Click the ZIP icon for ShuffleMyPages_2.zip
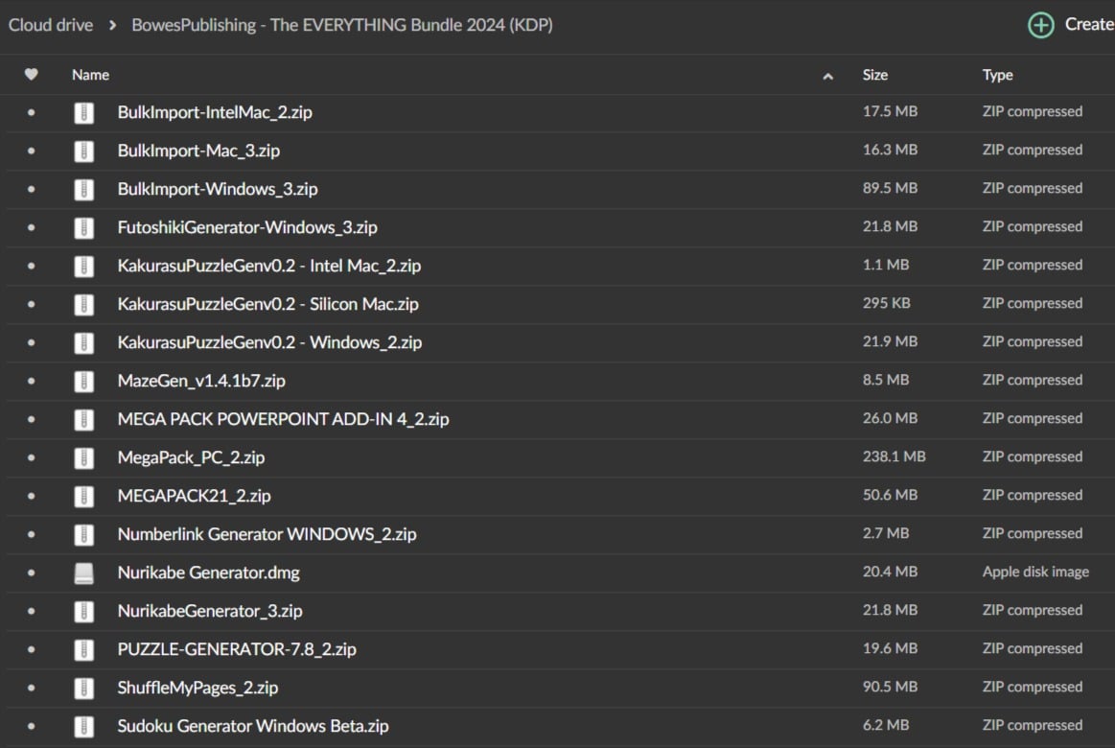1115x748 pixels. coord(84,688)
